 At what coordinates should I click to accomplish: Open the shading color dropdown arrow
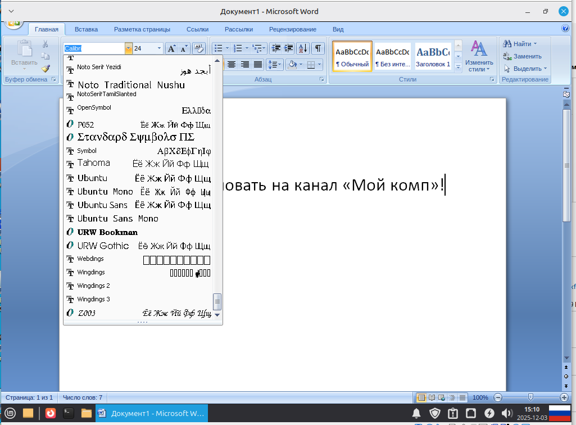[x=301, y=65]
